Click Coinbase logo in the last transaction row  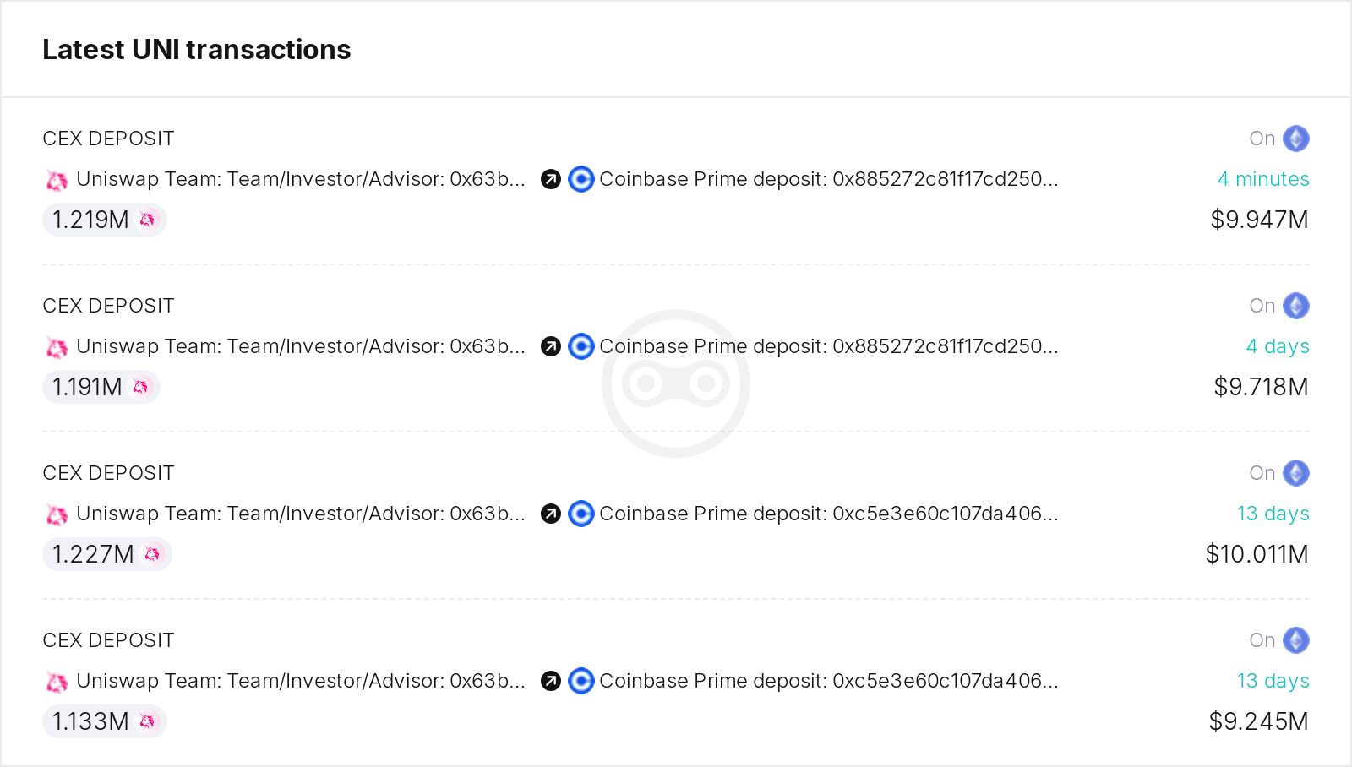point(581,681)
